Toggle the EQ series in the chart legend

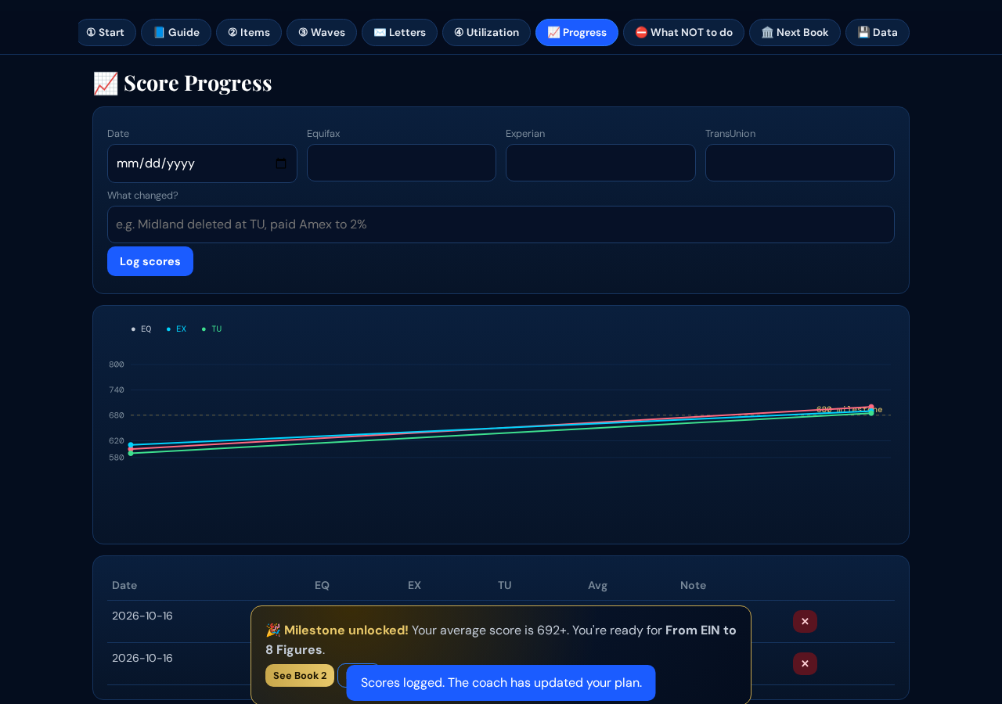tap(142, 329)
